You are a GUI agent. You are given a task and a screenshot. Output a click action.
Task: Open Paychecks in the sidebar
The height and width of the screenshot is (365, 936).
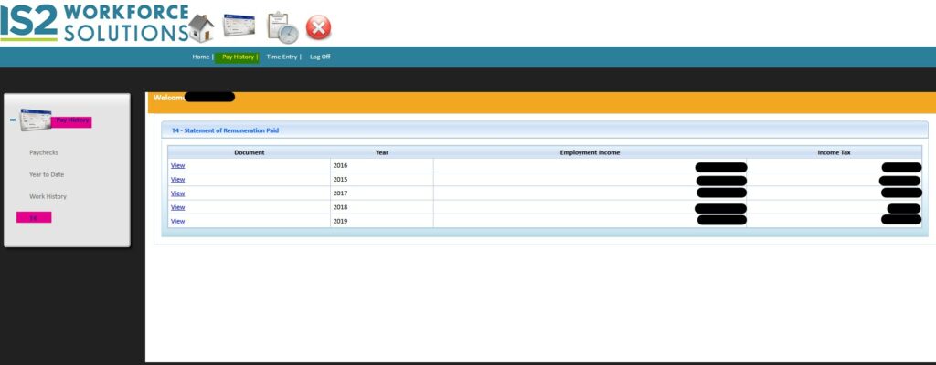(44, 152)
